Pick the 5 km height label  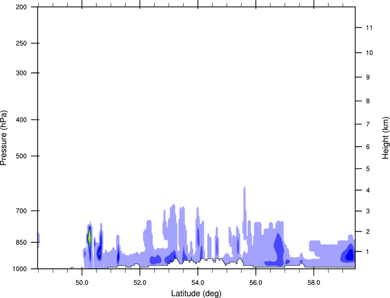point(368,169)
